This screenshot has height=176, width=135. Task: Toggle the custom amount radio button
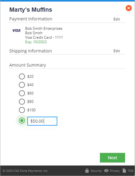pos(22,121)
